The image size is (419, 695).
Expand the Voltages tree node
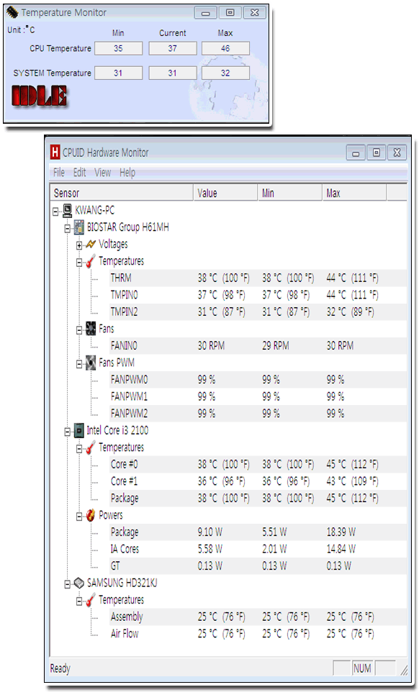tap(79, 245)
